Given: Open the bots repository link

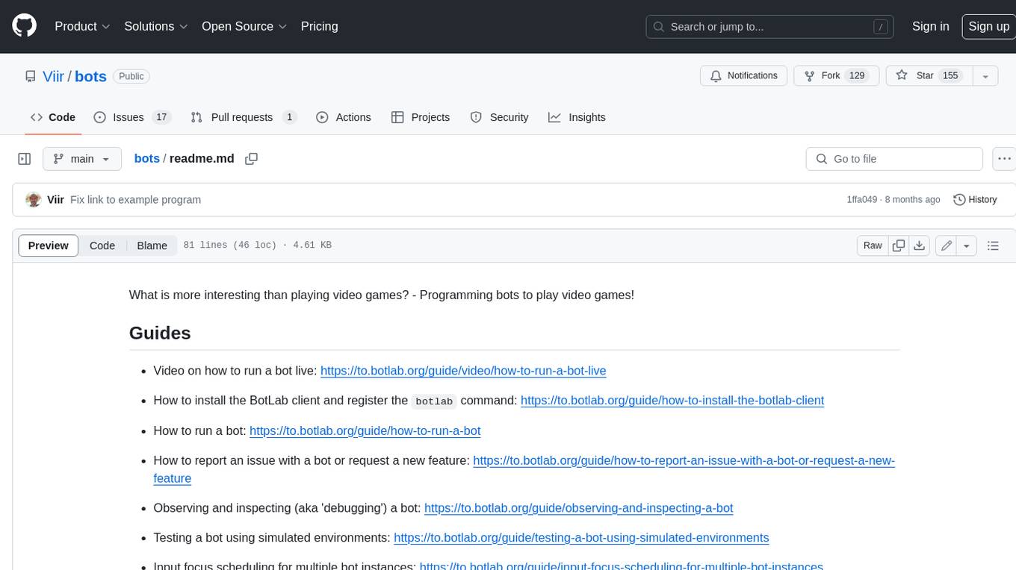Looking at the screenshot, I should point(90,76).
